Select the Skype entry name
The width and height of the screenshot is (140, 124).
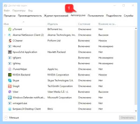[16, 81]
